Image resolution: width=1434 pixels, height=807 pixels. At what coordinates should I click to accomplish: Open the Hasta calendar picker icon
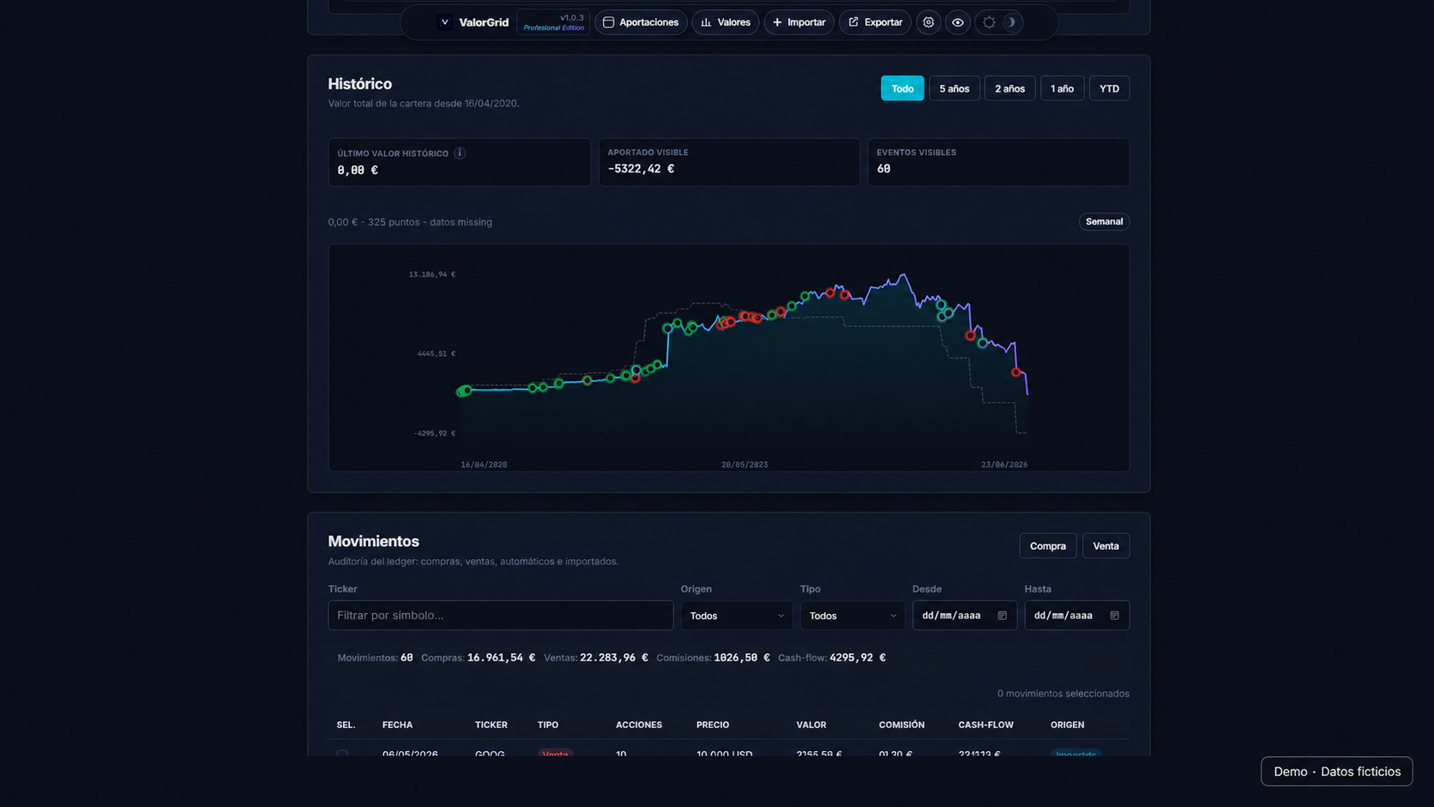pyautogui.click(x=1114, y=615)
